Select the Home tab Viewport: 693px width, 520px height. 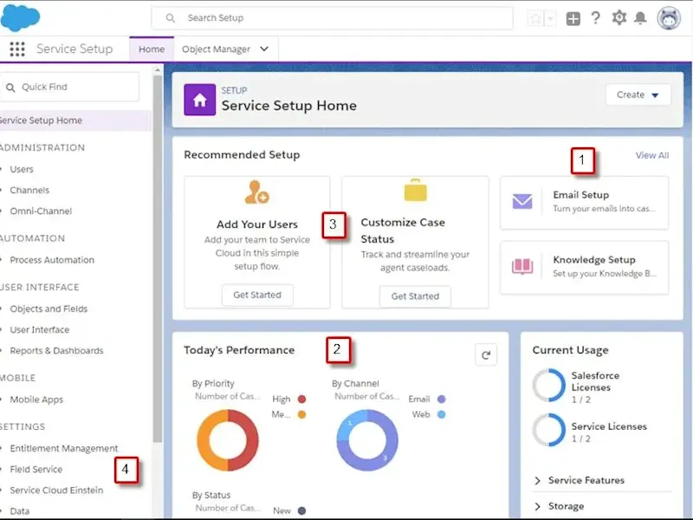coord(152,49)
